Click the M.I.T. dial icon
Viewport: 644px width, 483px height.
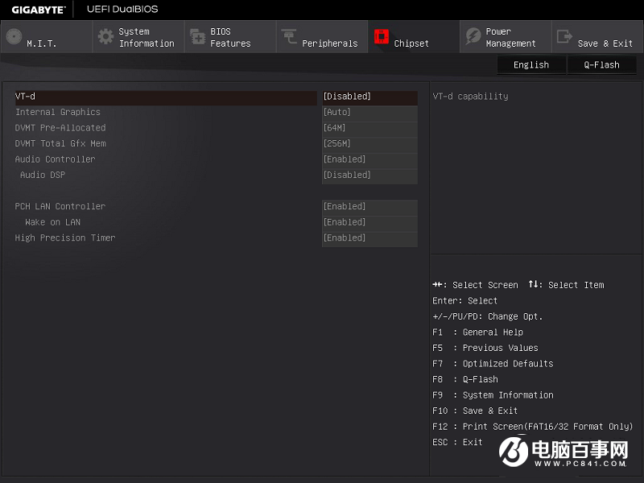coord(14,37)
